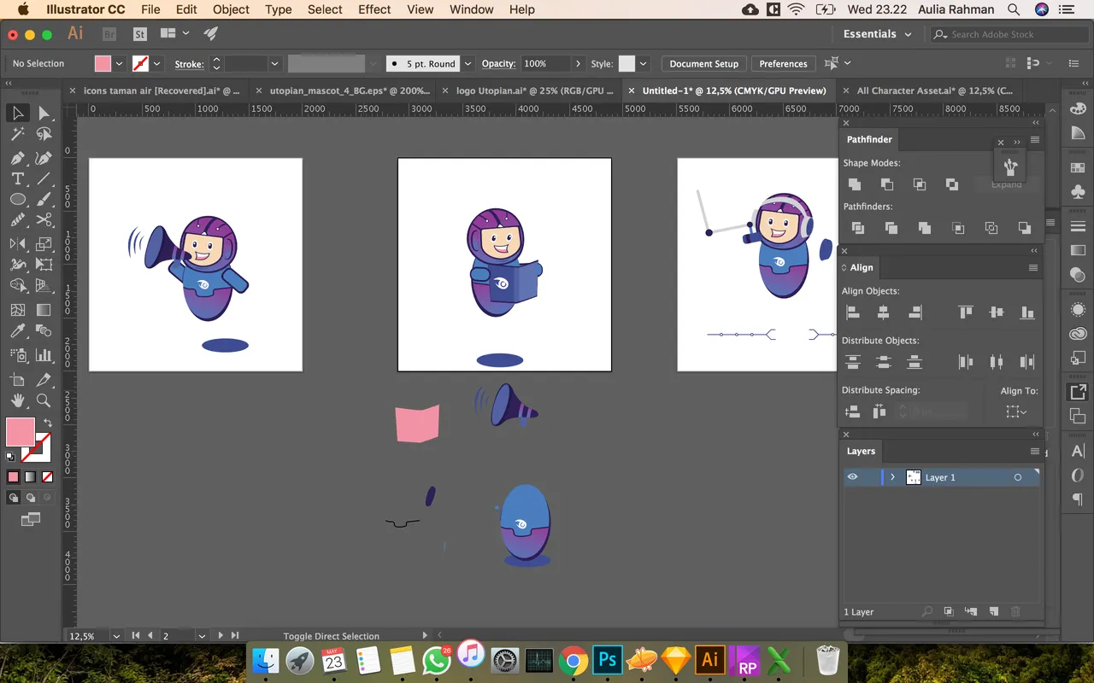Open Pathfinder panel menu

click(1035, 140)
